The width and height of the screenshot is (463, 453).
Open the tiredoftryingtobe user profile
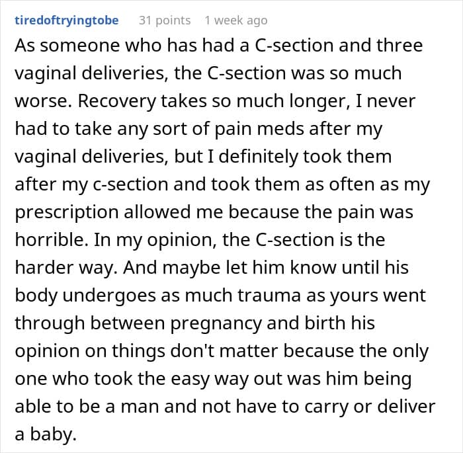(x=67, y=21)
